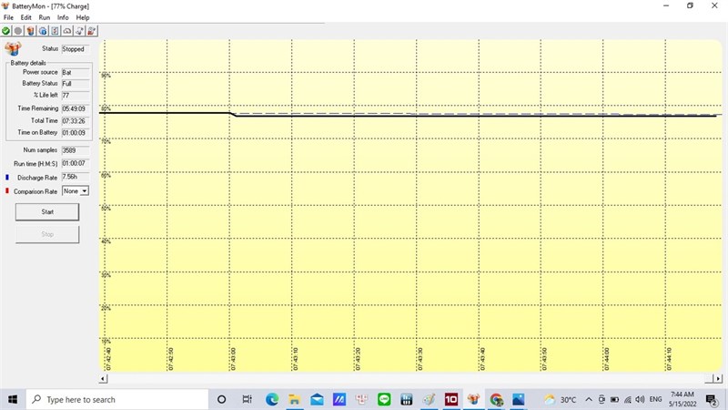This screenshot has width=728, height=410.
Task: Click the Battery details group label
Action: [28, 63]
